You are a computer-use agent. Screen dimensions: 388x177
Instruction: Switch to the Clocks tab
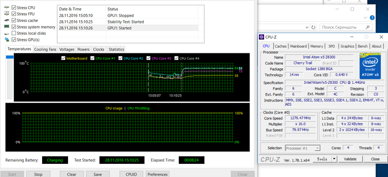(99, 49)
